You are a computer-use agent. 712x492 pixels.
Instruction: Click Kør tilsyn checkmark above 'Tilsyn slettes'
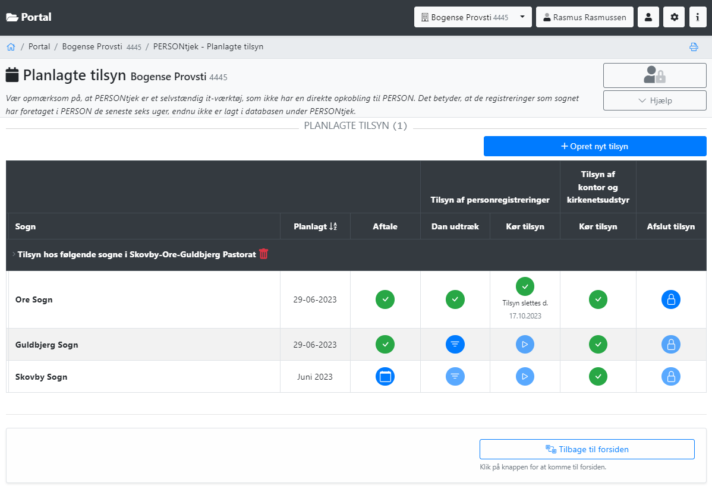coord(525,286)
